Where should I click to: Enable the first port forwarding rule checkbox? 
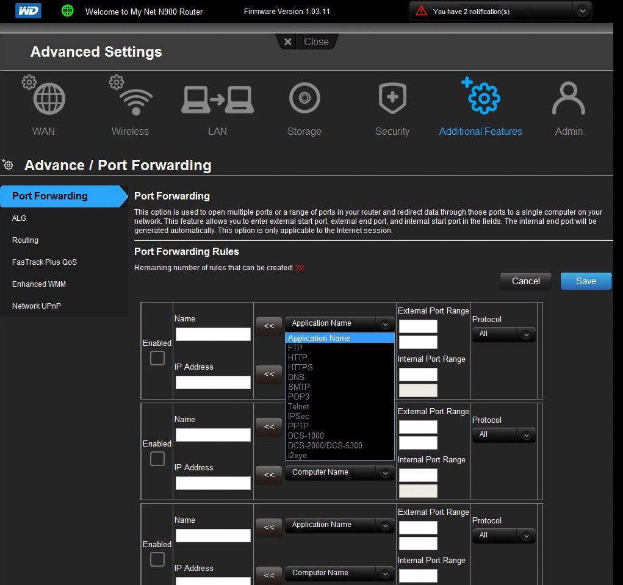[157, 359]
